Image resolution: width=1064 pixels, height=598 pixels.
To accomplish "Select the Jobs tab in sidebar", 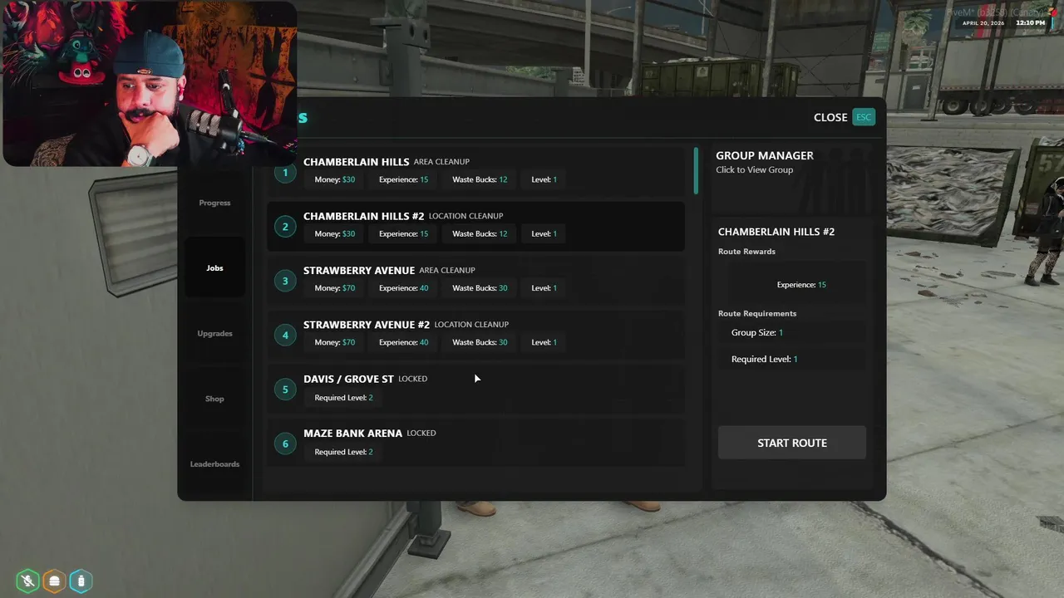I will pyautogui.click(x=214, y=267).
